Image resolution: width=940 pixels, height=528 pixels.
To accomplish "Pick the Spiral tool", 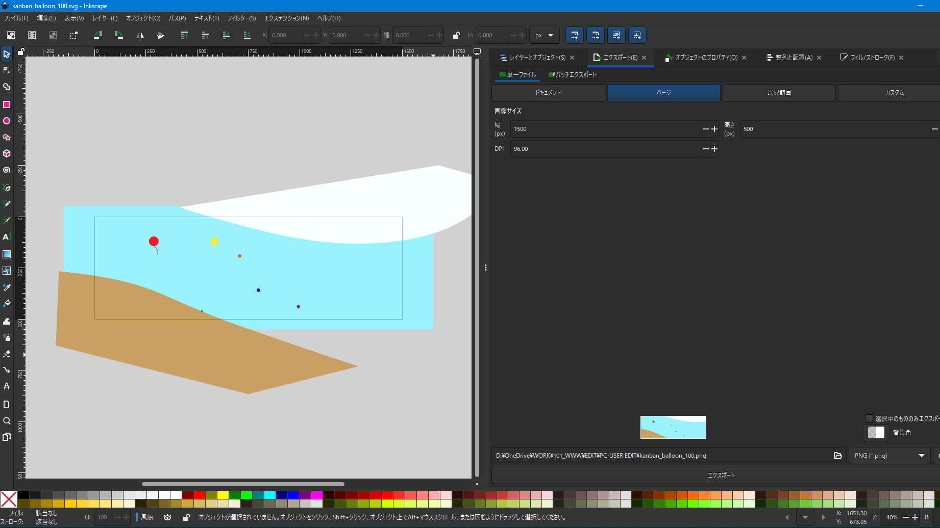I will coord(7,170).
